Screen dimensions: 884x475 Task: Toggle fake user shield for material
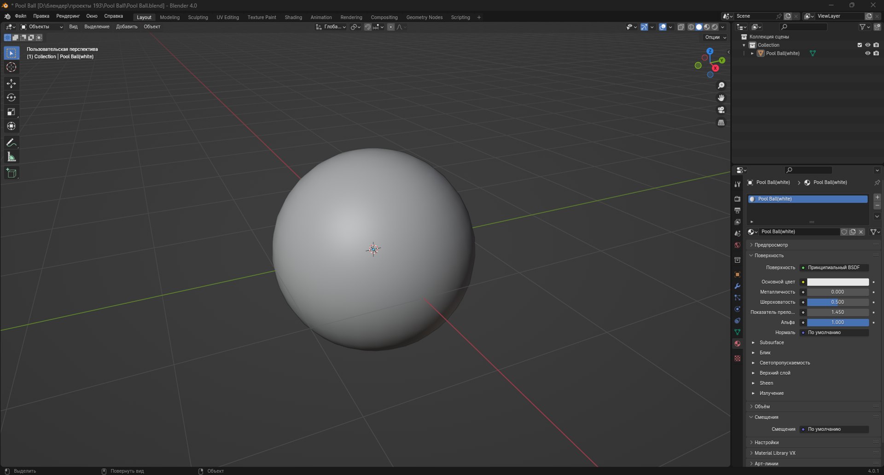point(844,232)
